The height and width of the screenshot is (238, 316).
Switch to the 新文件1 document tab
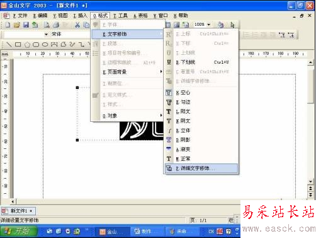pos(18,211)
